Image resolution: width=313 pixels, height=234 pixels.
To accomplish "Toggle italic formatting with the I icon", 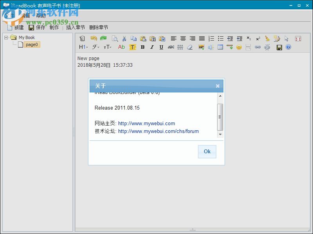I will click(x=151, y=47).
